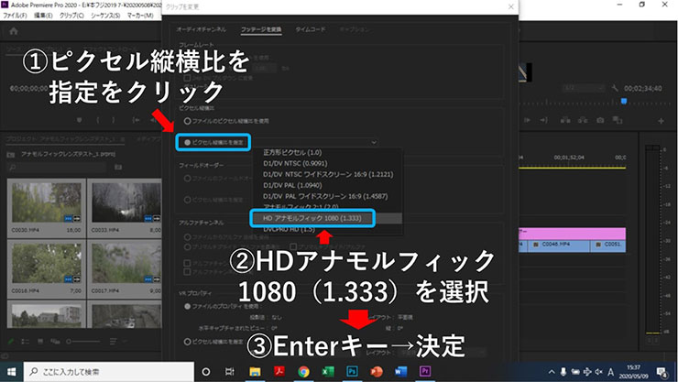Switch Project panel to Freeform View icon
678x382 pixels.
[55, 342]
